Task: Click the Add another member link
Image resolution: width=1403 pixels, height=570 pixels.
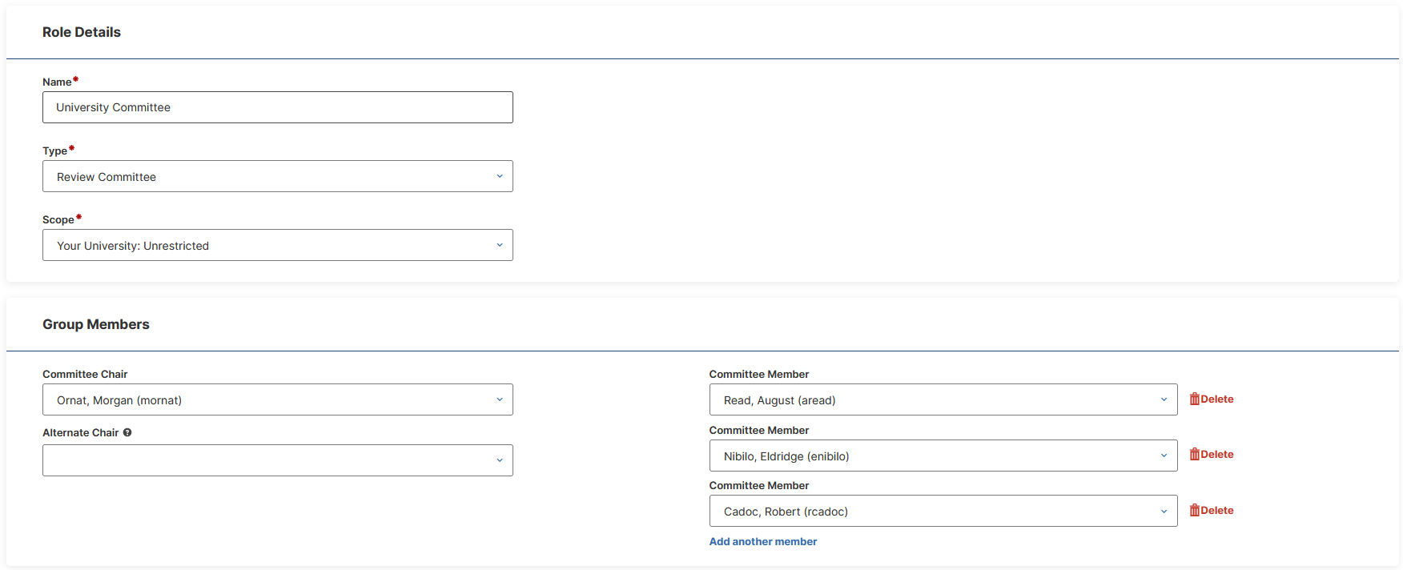Action: 763,541
